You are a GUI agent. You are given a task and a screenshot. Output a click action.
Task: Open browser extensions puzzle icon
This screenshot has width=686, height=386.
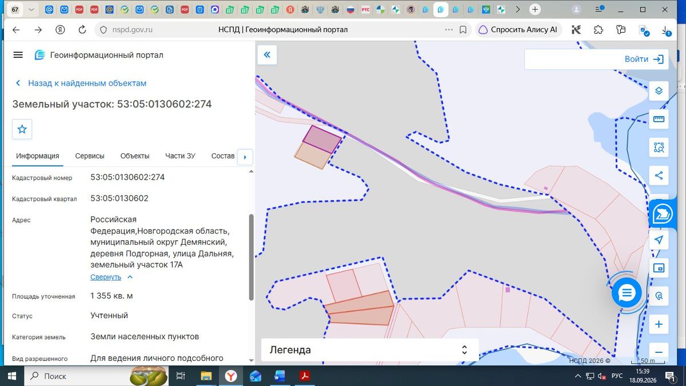point(599,30)
